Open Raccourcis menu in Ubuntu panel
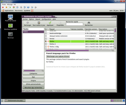 (x=19, y=10)
